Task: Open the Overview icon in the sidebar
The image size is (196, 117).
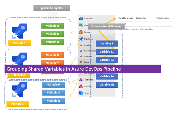Action: click(x=81, y=18)
